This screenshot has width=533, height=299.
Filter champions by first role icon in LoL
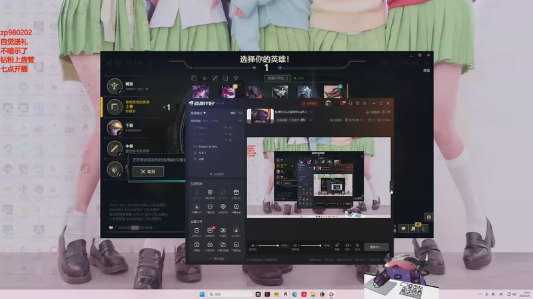194,78
